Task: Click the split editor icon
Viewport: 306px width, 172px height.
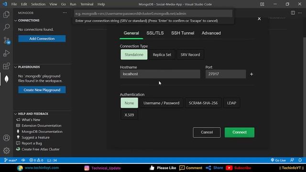Action: coord(293,13)
